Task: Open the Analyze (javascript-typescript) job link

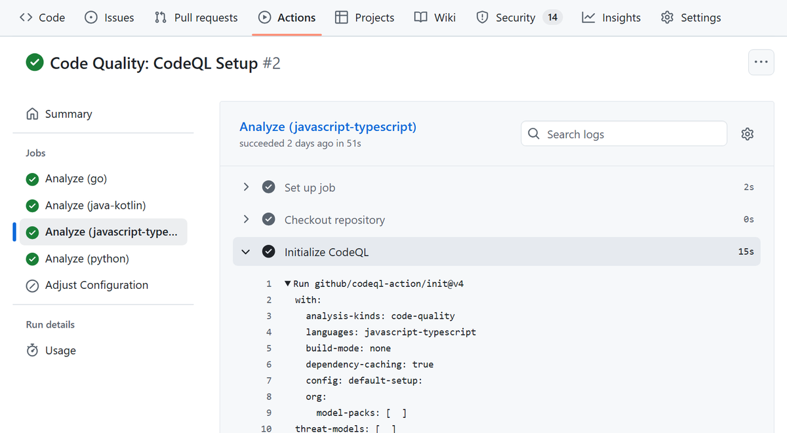Action: pyautogui.click(x=327, y=126)
